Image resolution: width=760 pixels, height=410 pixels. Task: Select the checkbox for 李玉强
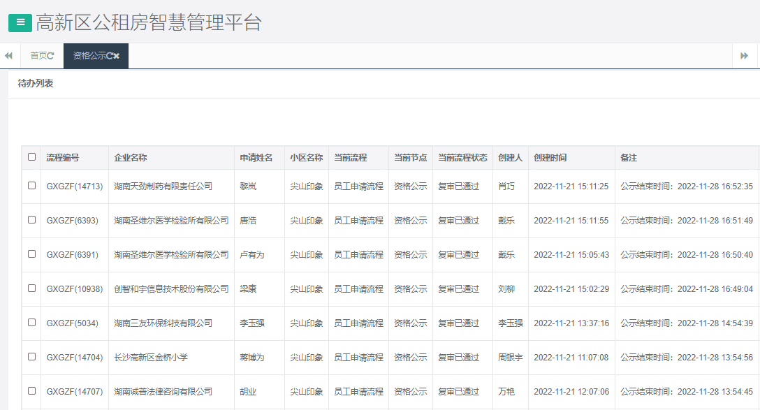pos(31,323)
